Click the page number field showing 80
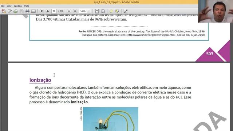Screen dimensions: 233x131 tap(54, 11)
